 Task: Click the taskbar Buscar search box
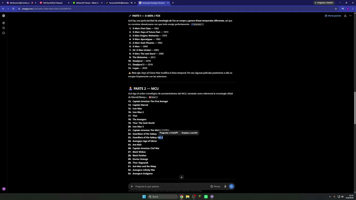pyautogui.click(x=163, y=197)
